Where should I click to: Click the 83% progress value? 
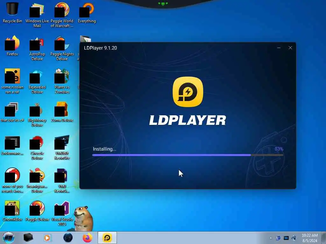coord(279,149)
